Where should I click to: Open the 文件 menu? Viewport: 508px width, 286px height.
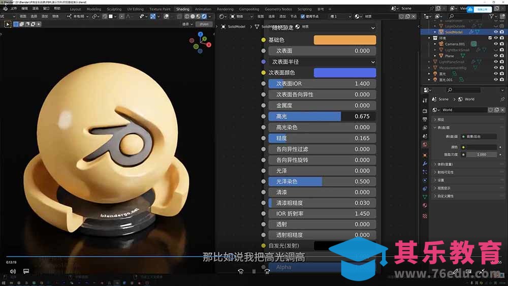(x=14, y=9)
